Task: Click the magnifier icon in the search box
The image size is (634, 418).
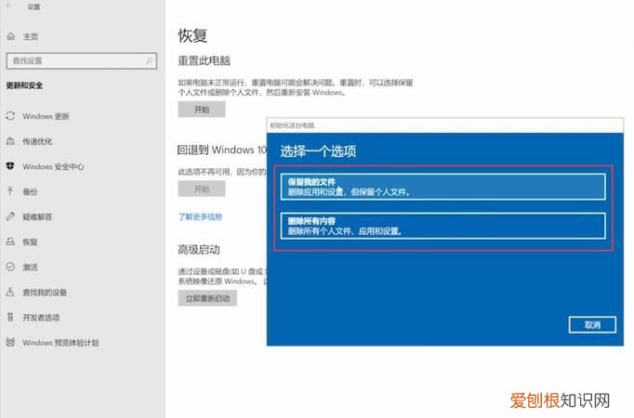Action: click(149, 60)
